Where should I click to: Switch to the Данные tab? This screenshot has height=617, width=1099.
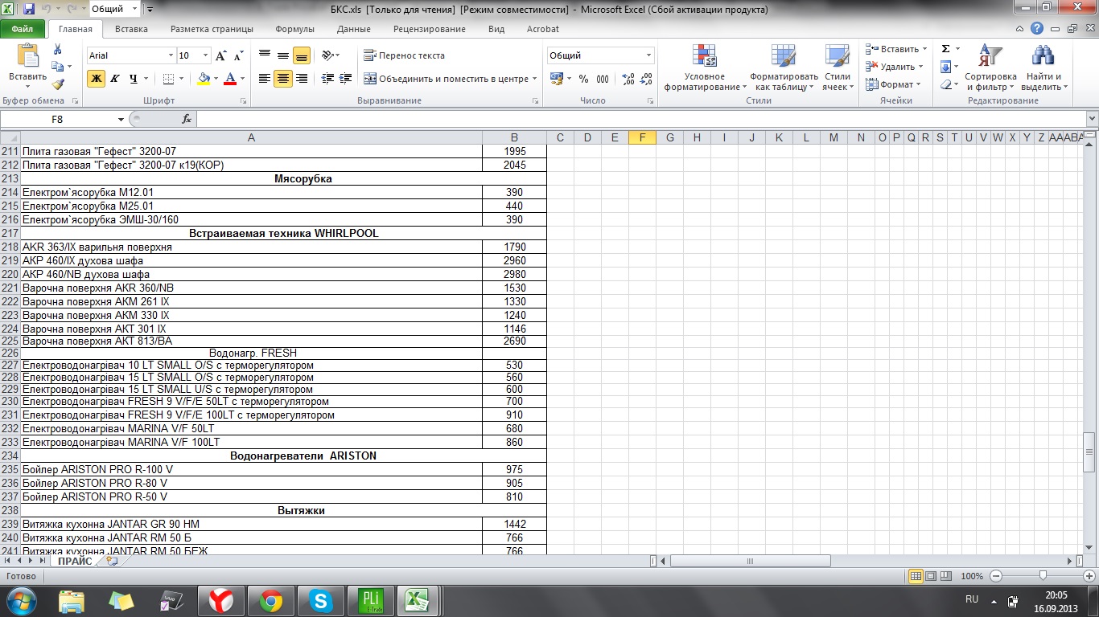[354, 29]
